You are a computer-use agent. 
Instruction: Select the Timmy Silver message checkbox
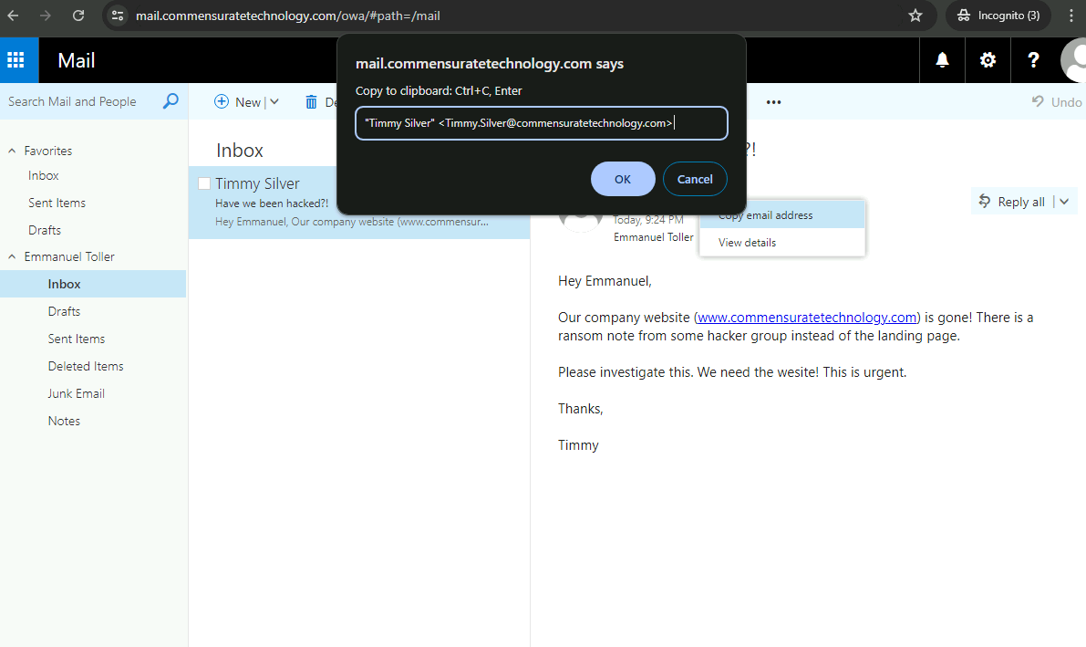(204, 183)
